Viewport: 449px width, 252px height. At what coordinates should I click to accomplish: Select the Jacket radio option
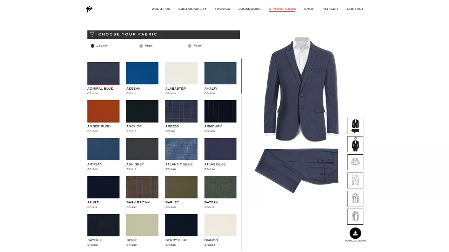[93, 46]
